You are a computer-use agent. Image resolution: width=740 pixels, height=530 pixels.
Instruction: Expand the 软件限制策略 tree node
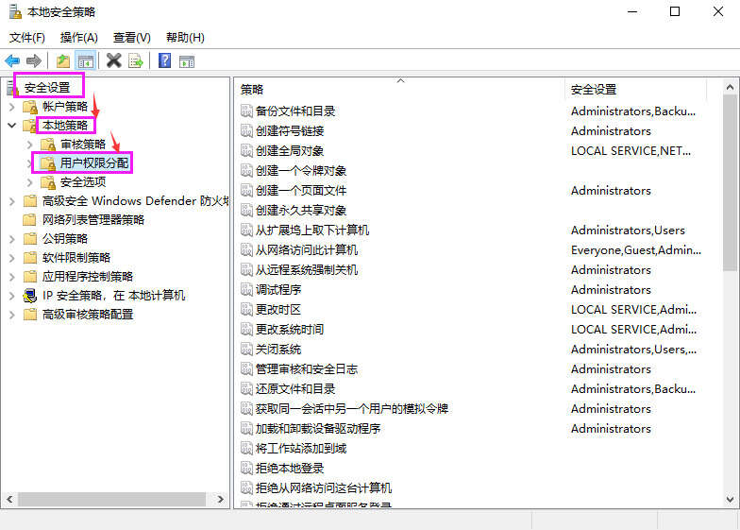click(12, 259)
